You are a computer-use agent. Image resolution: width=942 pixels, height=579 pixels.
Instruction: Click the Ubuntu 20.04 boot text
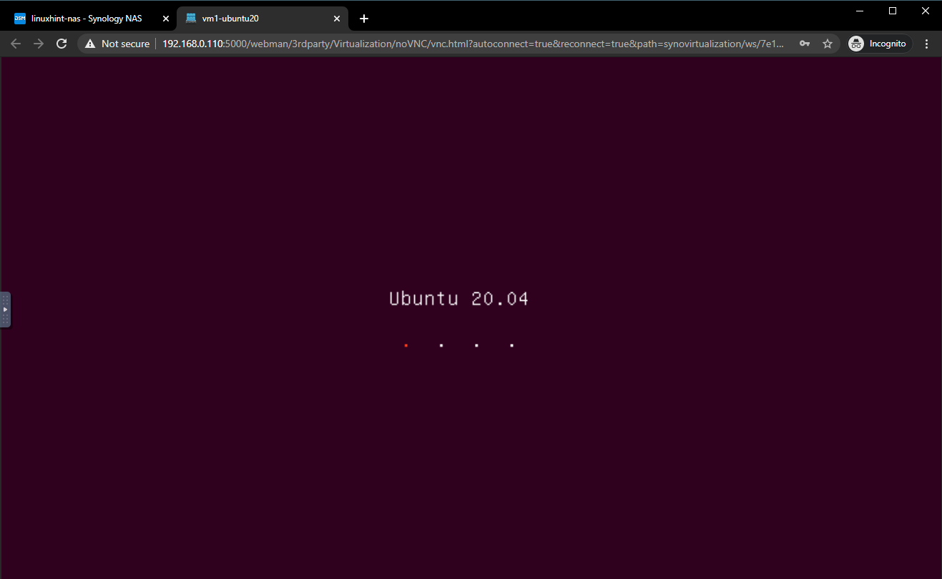[458, 299]
